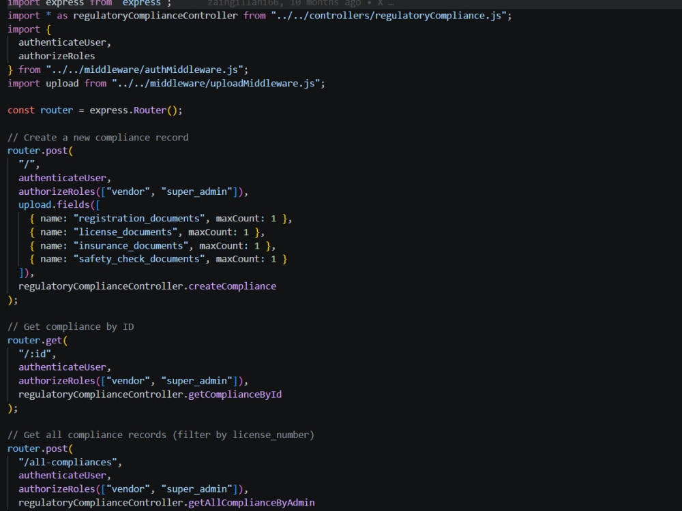Place cursor on authenticateUser inside the import block

click(62, 42)
